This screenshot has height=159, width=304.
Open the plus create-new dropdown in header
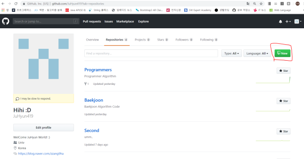(x=288, y=22)
